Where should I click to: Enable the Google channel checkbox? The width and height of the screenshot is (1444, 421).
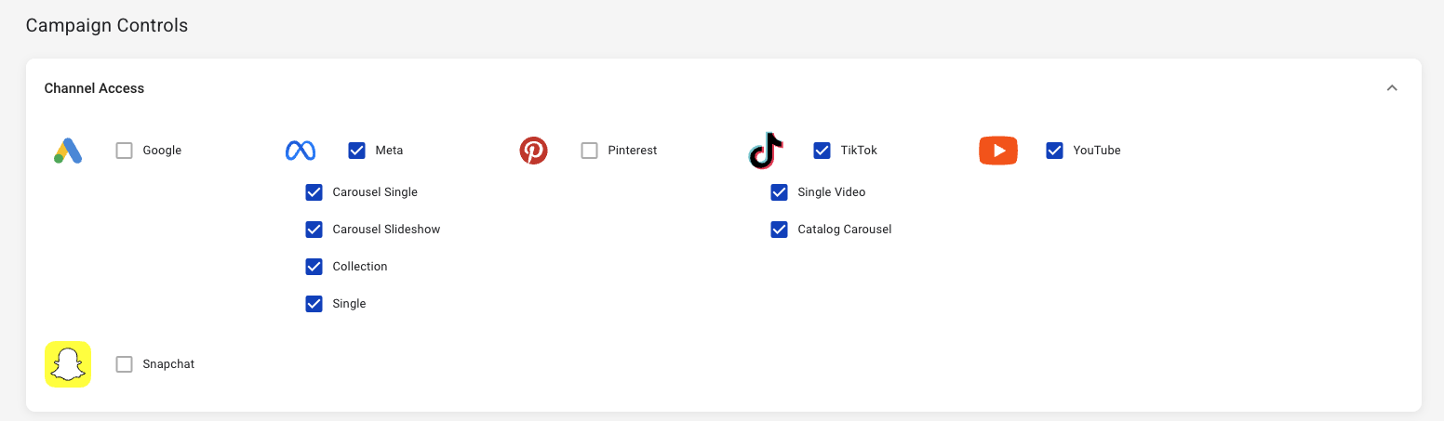[125, 151]
